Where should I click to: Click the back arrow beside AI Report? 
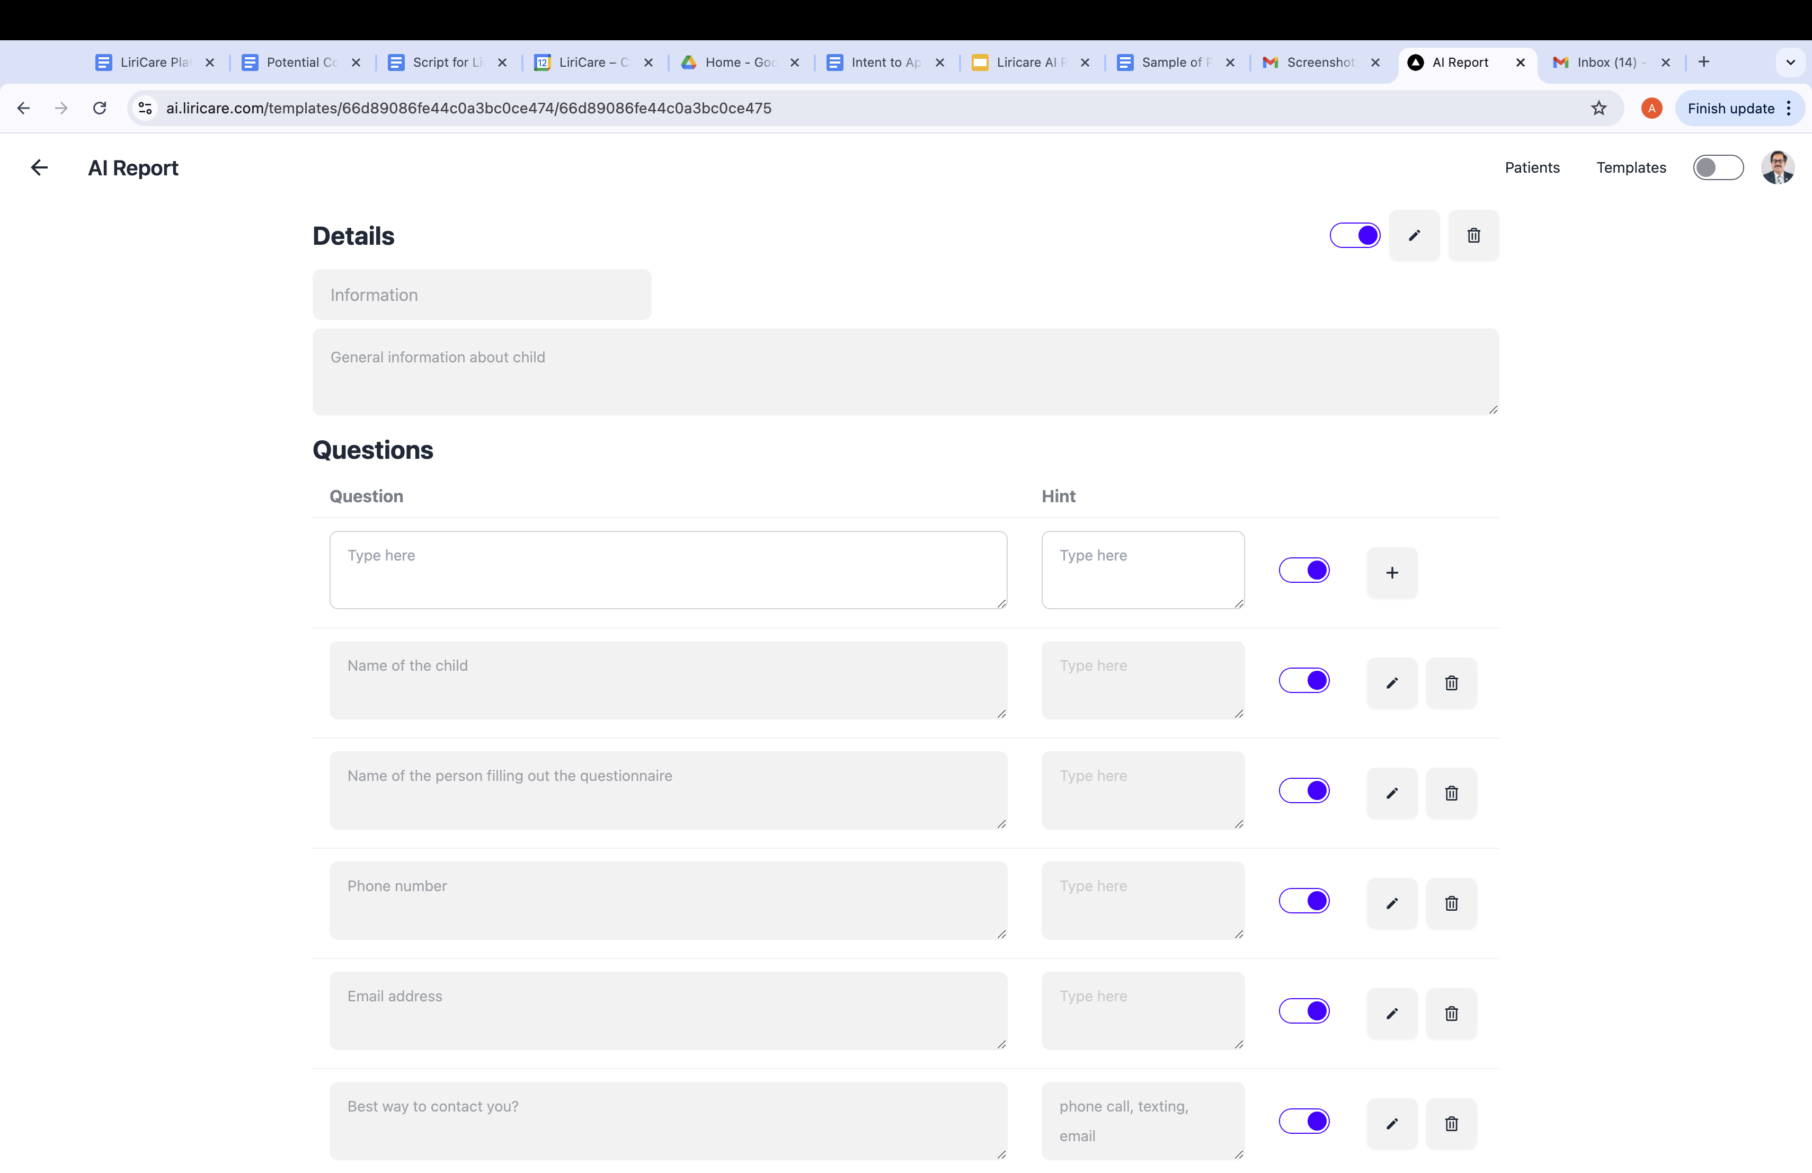[39, 167]
